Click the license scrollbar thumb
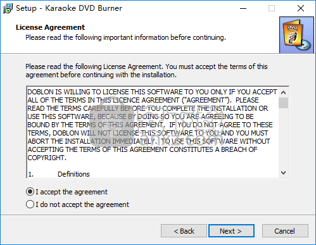The width and height of the screenshot is (316, 245). point(284,103)
